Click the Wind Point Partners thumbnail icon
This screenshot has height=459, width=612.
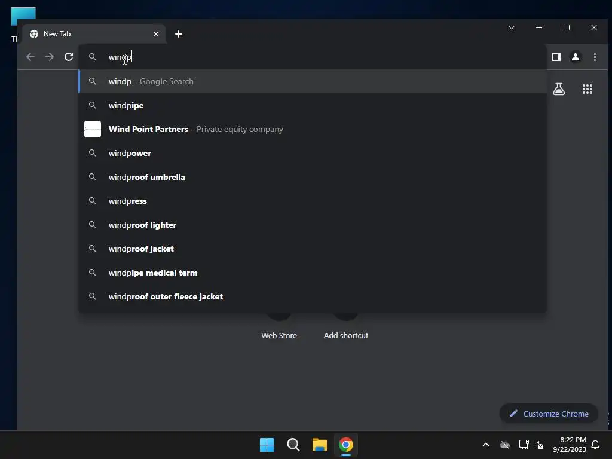(x=93, y=129)
